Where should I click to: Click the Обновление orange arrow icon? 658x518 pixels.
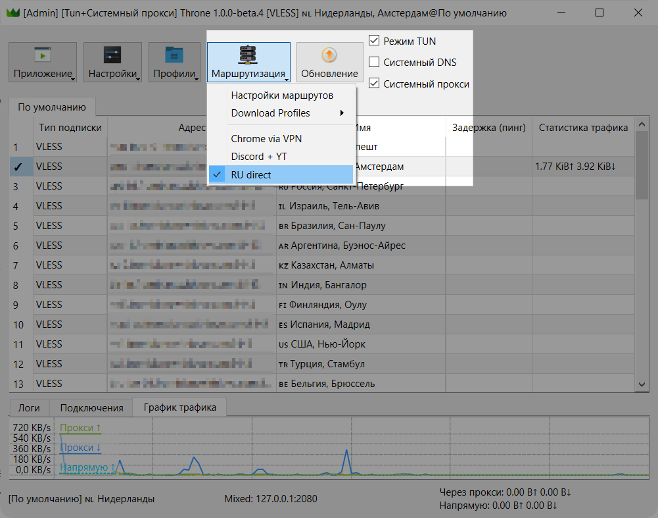click(x=329, y=55)
